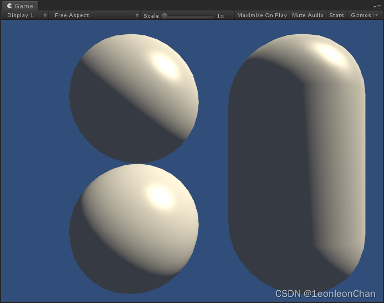Click the bottom sphere in the viewport
This screenshot has height=303, width=384.
tap(134, 229)
